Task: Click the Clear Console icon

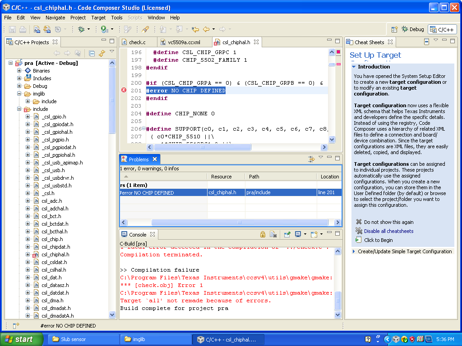Action: (x=273, y=234)
